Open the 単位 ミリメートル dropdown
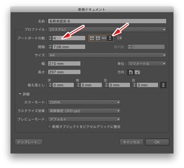This screenshot has width=184, height=168. click(147, 64)
